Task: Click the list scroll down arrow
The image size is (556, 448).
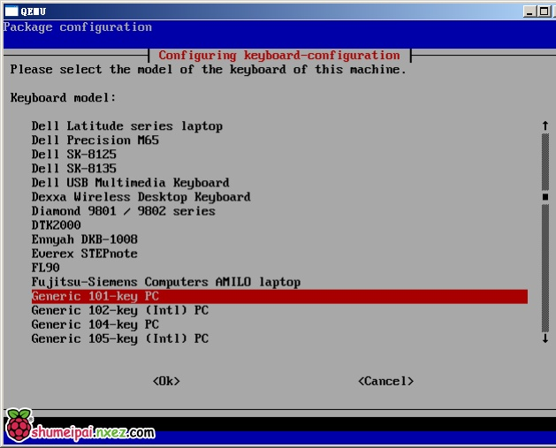Action: (545, 338)
